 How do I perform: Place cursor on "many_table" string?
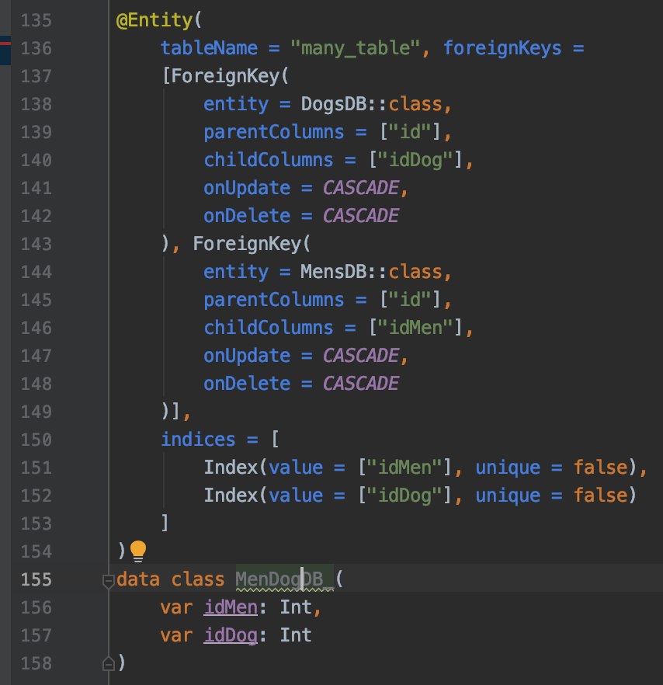355,48
